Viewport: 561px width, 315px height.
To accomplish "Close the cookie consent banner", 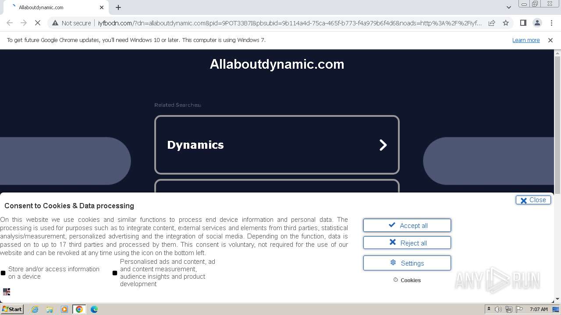I will [x=533, y=200].
